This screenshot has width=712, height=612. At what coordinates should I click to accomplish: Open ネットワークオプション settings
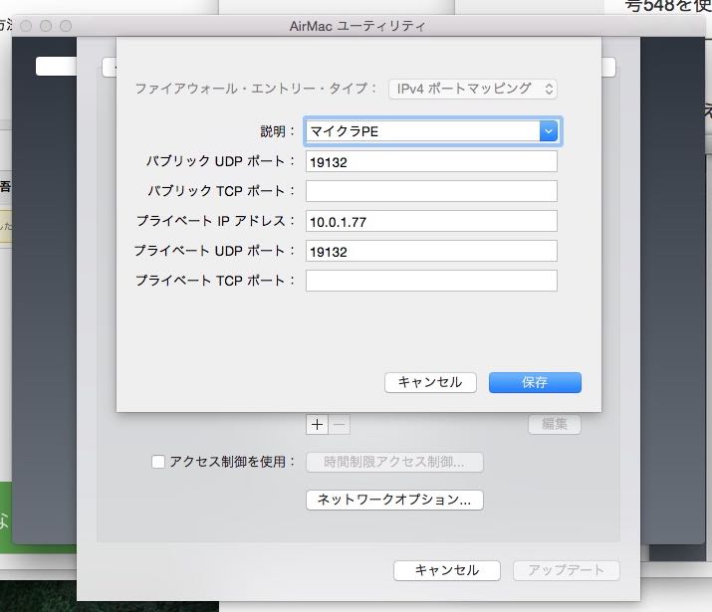(394, 500)
